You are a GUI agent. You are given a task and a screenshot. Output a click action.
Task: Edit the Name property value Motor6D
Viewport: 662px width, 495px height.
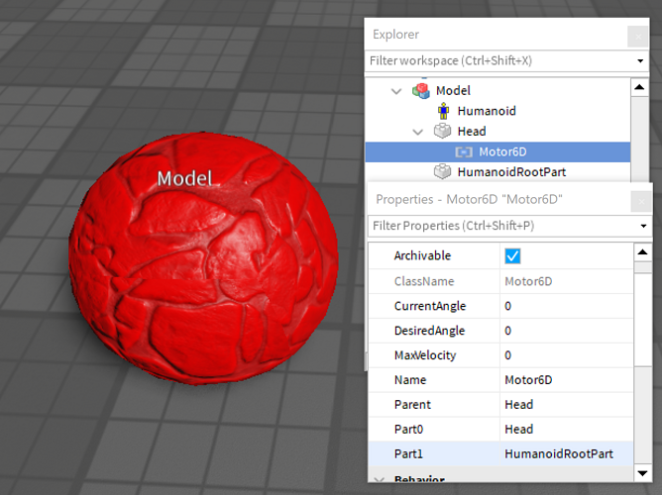[x=566, y=380]
